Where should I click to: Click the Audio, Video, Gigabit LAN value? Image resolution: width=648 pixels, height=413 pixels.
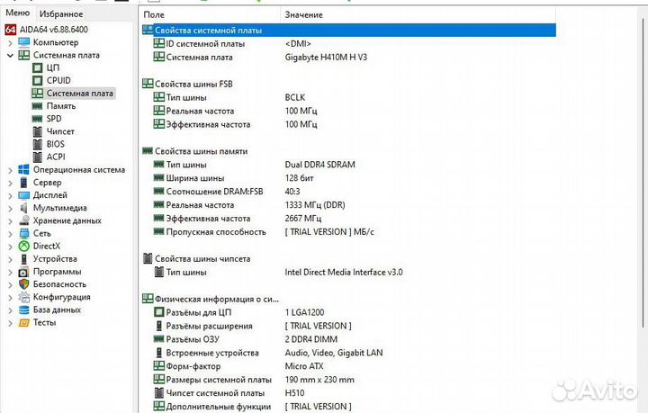click(x=334, y=353)
